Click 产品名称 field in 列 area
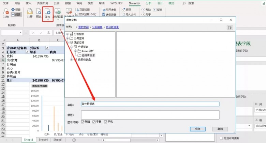The width and height of the screenshot is (266, 143). tap(261, 110)
